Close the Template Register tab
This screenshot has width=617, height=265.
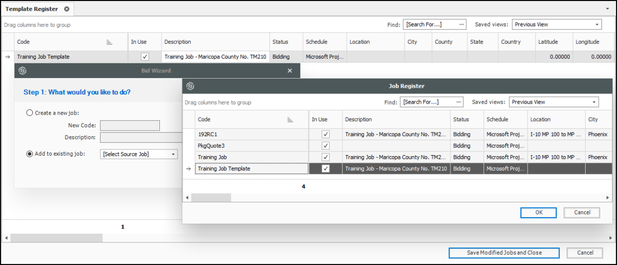(67, 9)
